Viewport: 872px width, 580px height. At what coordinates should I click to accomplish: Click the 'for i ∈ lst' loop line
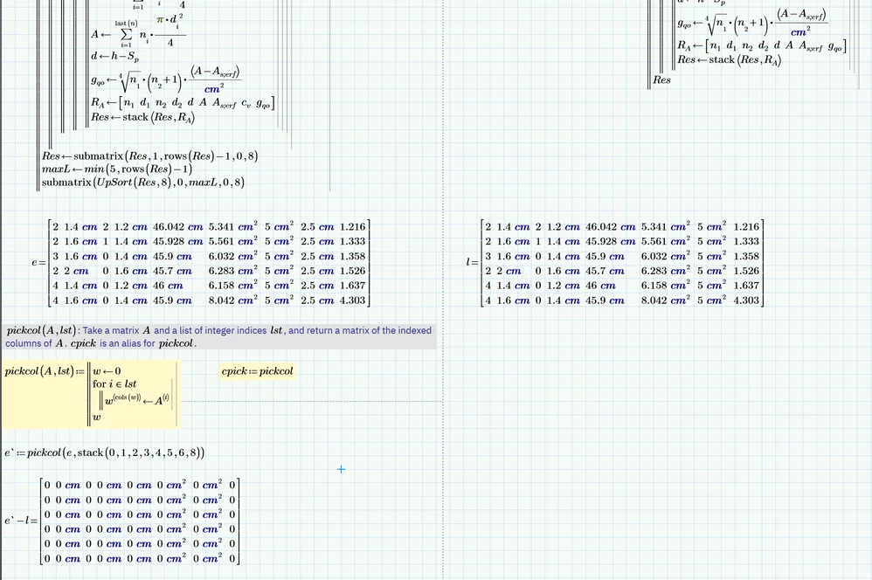114,384
